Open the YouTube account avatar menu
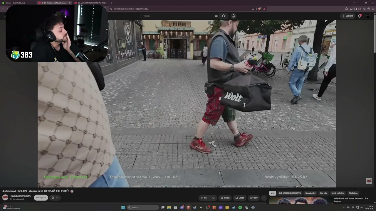Viewport: 376px width, 211px height. (x=368, y=16)
